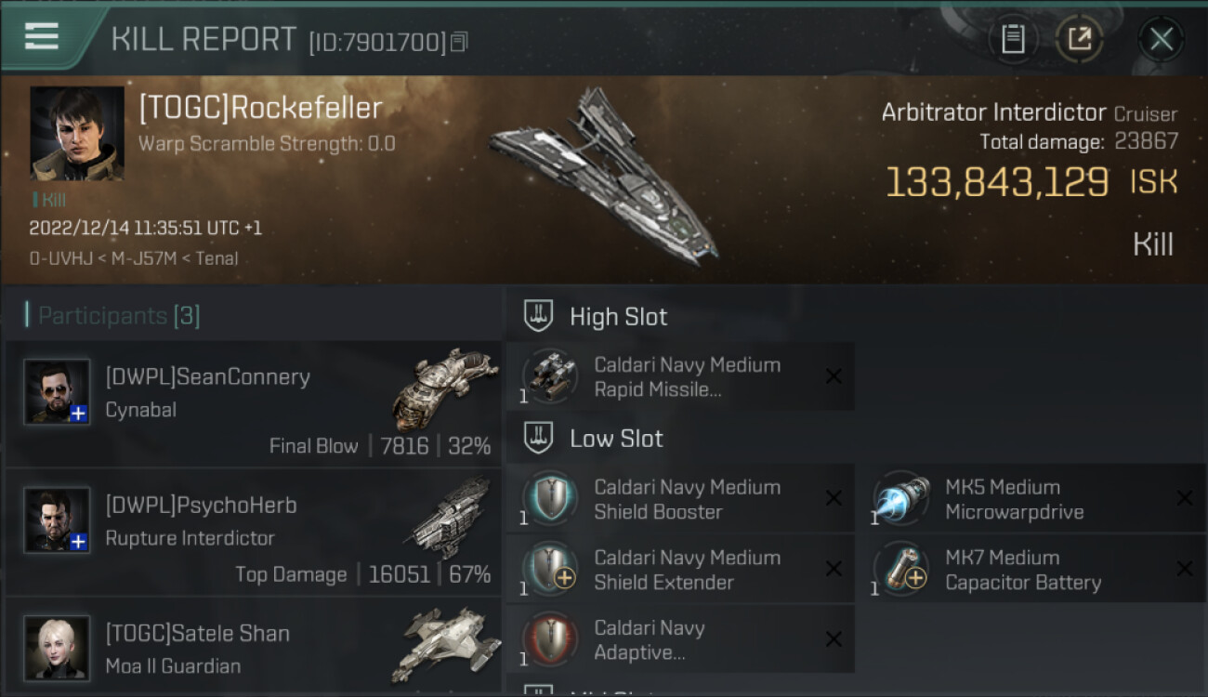The height and width of the screenshot is (697, 1208).
Task: View Rockefeller's pilot portrait
Action: 77,134
